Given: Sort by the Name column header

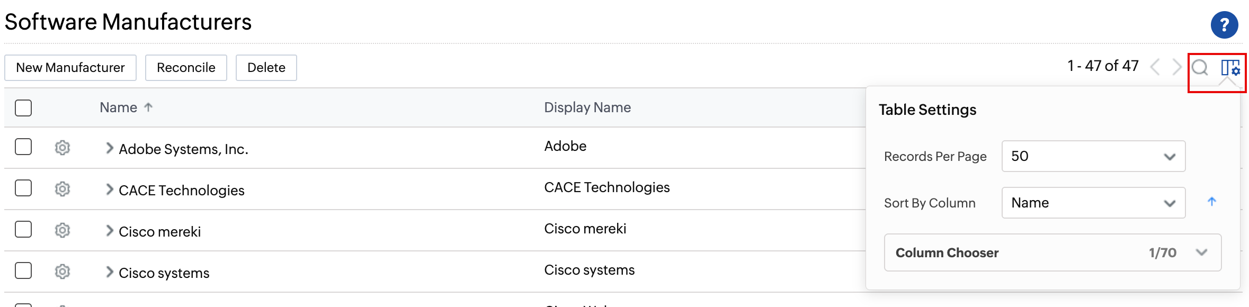Looking at the screenshot, I should click(119, 108).
